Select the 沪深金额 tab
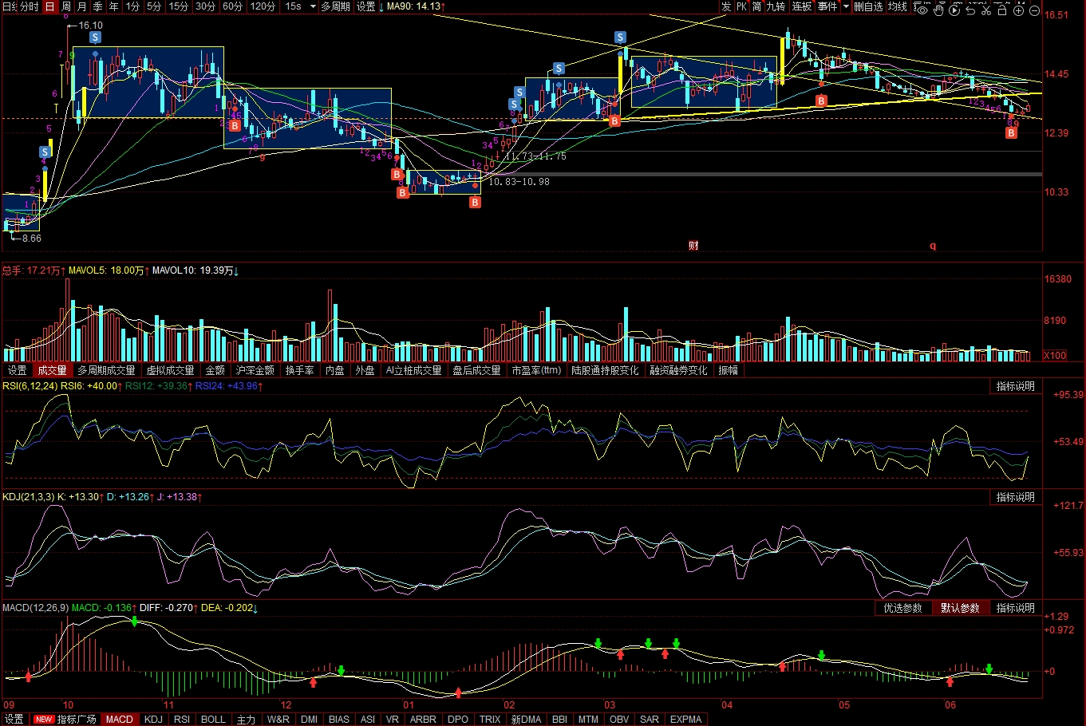Screen dimensions: 1086x726 click(x=255, y=370)
